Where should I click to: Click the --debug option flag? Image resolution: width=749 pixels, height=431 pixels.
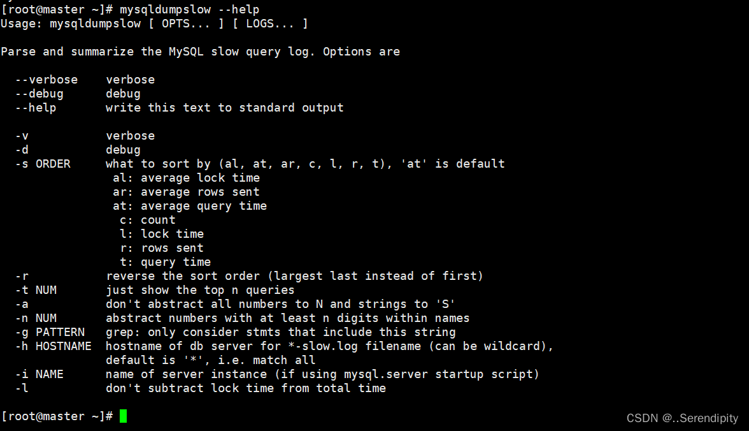coord(39,94)
